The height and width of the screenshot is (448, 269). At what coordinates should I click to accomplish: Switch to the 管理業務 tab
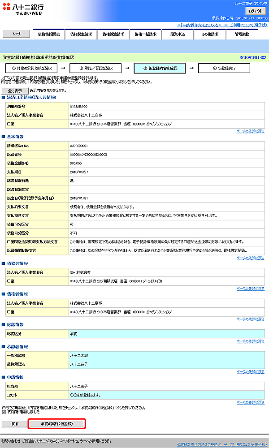coord(242,34)
